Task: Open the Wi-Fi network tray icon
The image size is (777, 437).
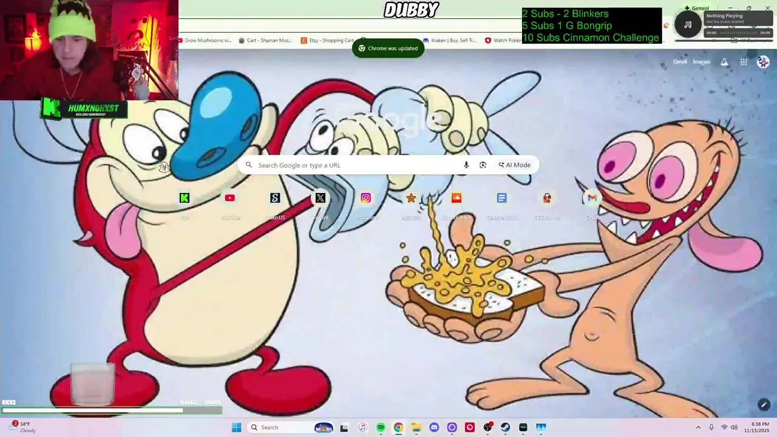Action: 724,427
